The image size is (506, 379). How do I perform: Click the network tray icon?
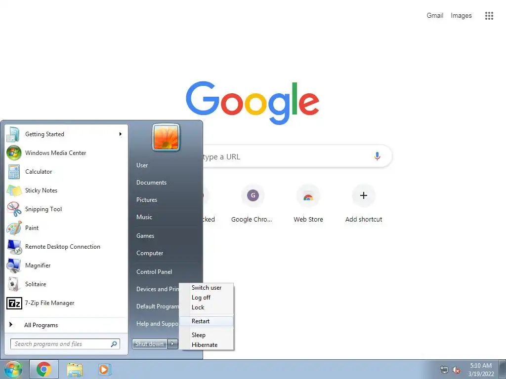tap(444, 370)
